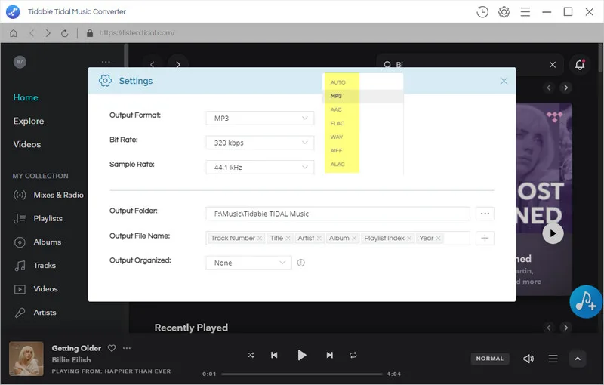Open Mixes & Radio collection
This screenshot has height=385, width=604.
(x=48, y=195)
